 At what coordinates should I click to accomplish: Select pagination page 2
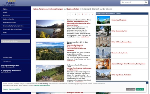coord(79,14)
